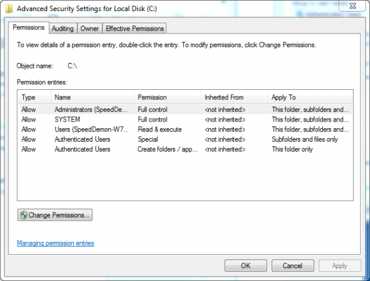
Task: Select Authenticated Users entry with Special permission
Action: pyautogui.click(x=185, y=139)
